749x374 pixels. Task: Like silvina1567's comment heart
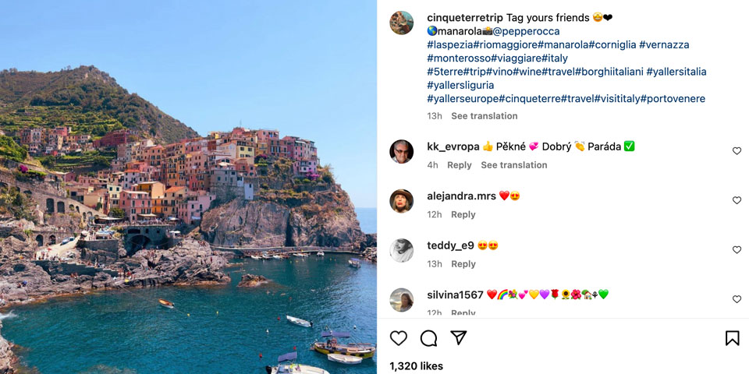(x=737, y=299)
